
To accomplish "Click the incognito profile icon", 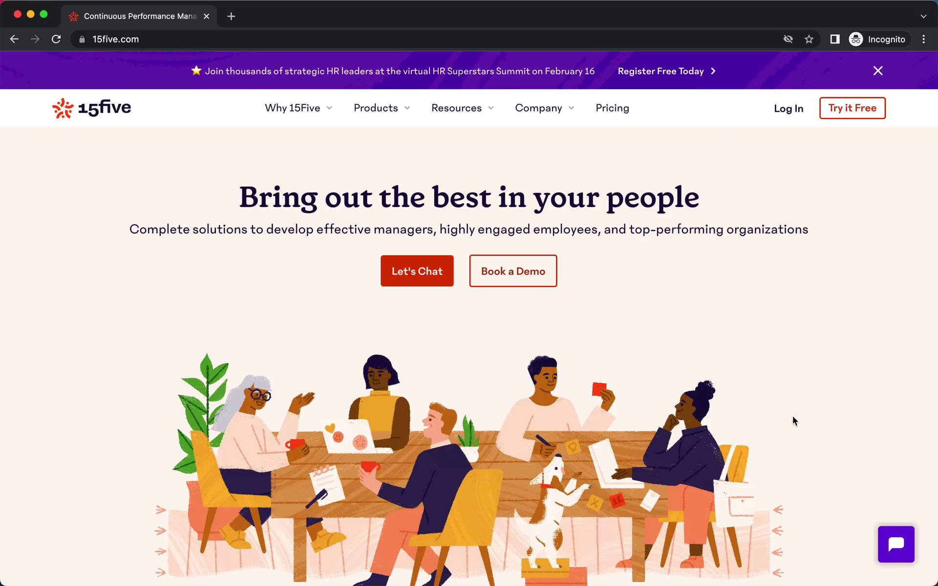I will coord(856,39).
